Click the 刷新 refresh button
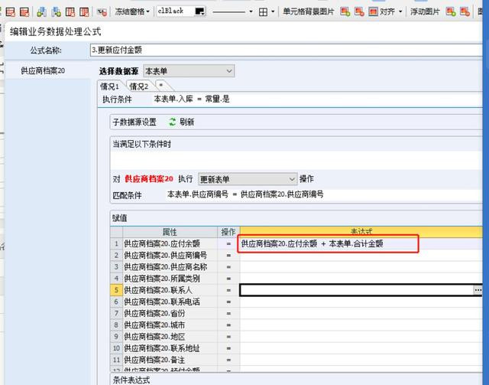 click(181, 122)
